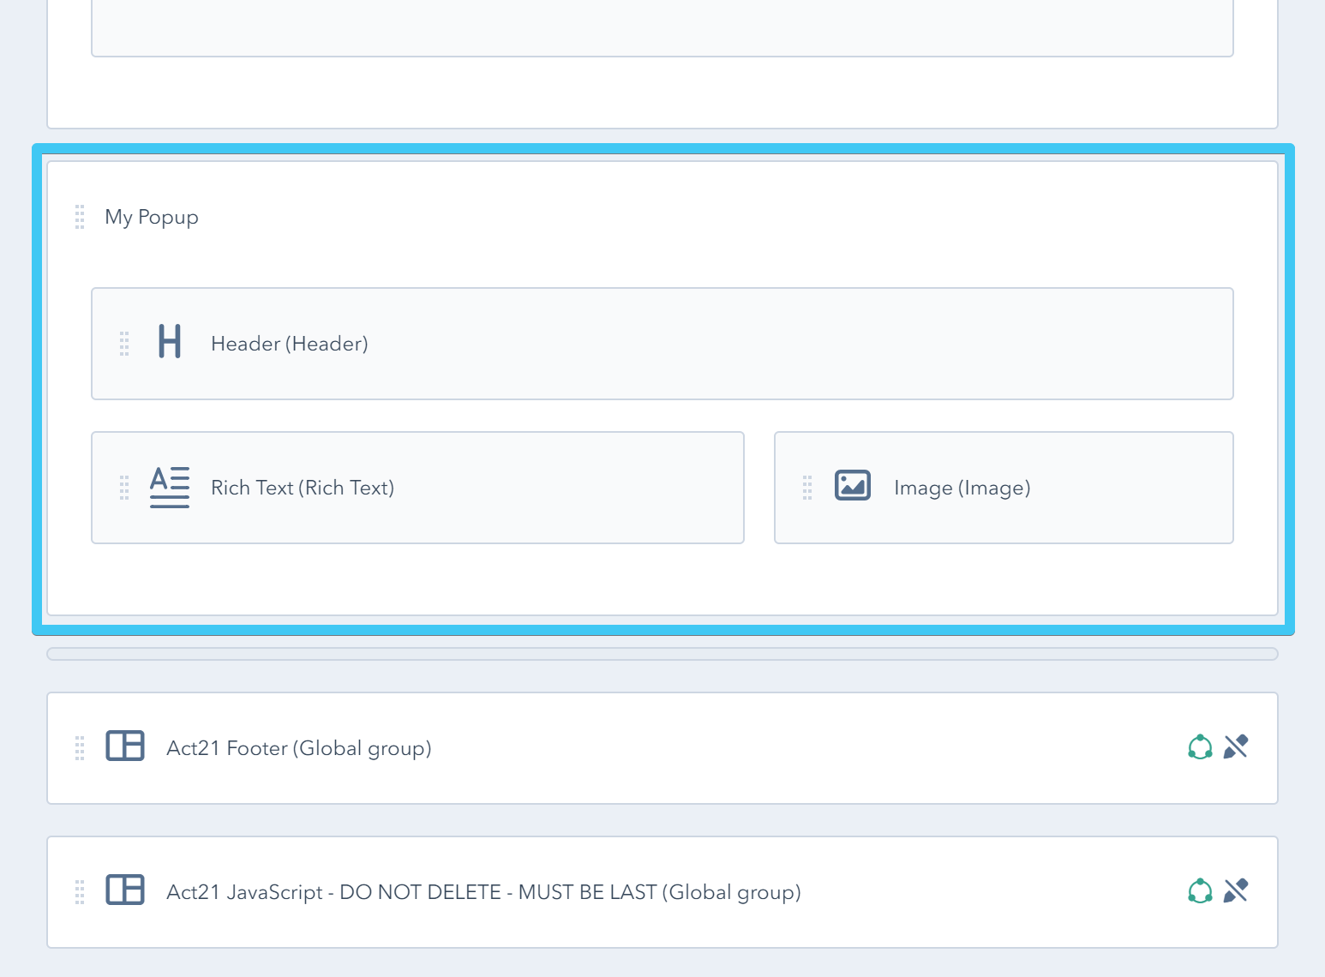Screen dimensions: 1325x977
Task: Click the Image module's picture icon
Action: tap(852, 485)
